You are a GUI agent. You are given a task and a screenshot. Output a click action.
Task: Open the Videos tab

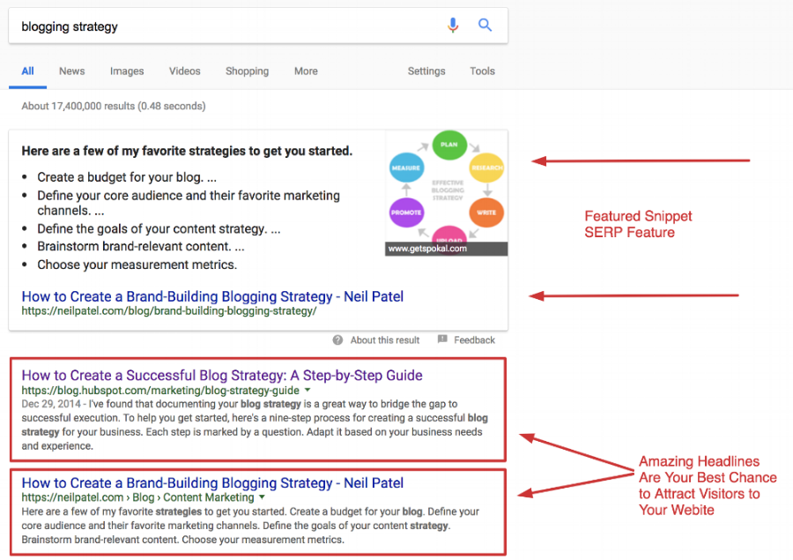point(185,71)
